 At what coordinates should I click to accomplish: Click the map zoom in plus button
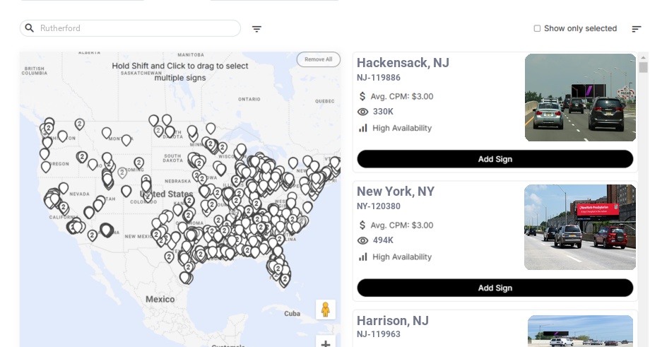[x=326, y=343]
